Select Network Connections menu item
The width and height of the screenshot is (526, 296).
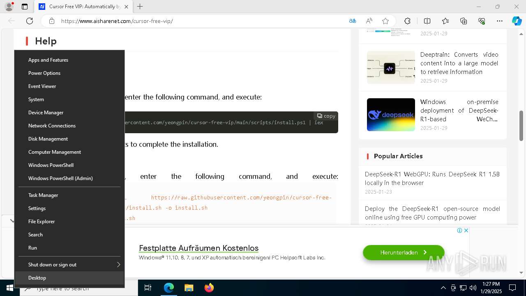[69, 126]
